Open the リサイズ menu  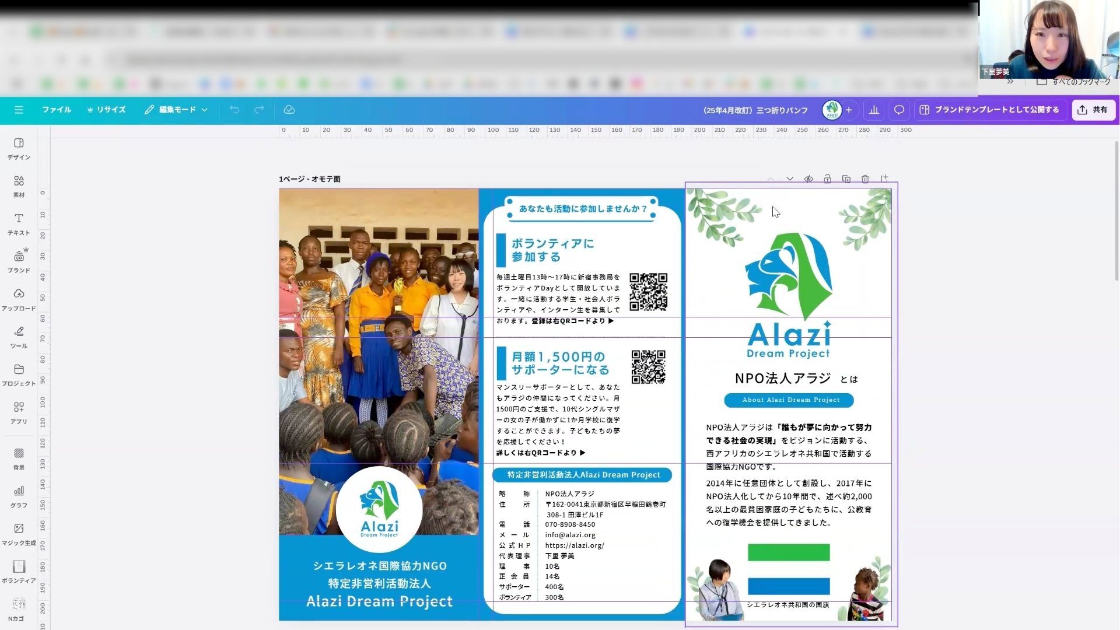pos(107,110)
